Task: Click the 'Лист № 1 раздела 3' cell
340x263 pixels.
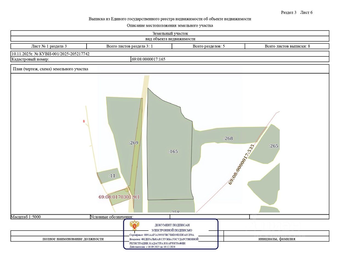Action: coord(49,46)
